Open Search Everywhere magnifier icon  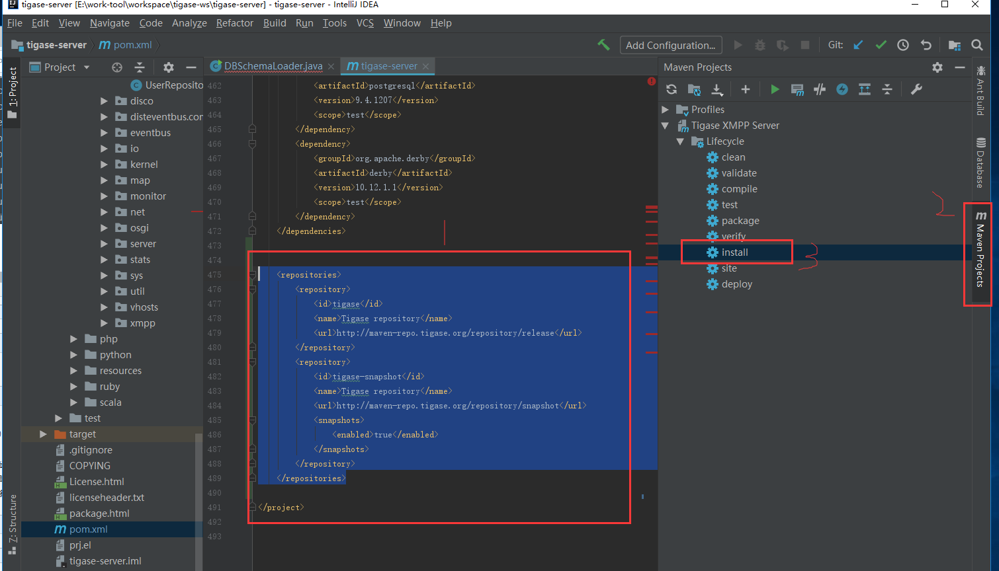click(x=977, y=45)
